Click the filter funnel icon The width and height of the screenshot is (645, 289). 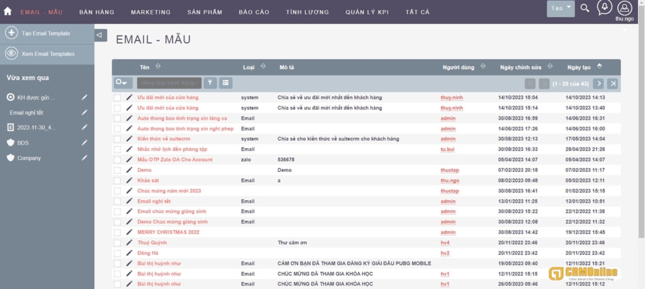210,83
